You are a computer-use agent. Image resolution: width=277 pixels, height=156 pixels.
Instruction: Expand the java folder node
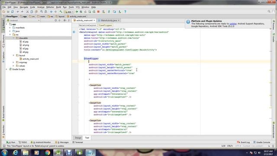(10, 31)
